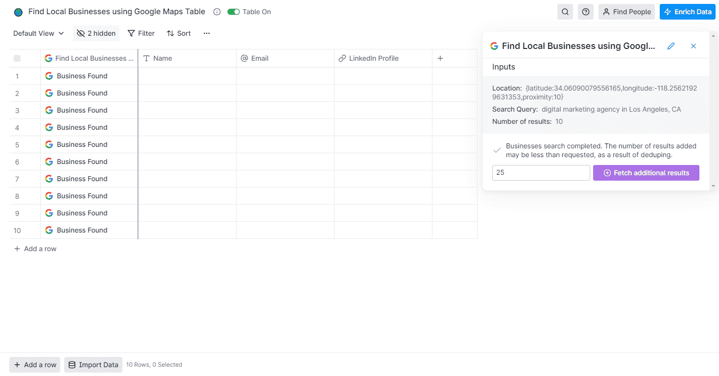Click the checkmark icon beside search completed message
The height and width of the screenshot is (376, 719).
497,150
